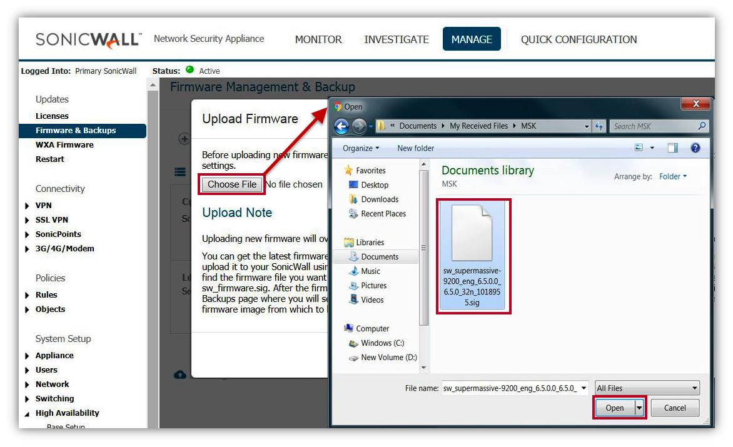Expand the Network menu section
The height and width of the screenshot is (447, 733).
click(52, 384)
